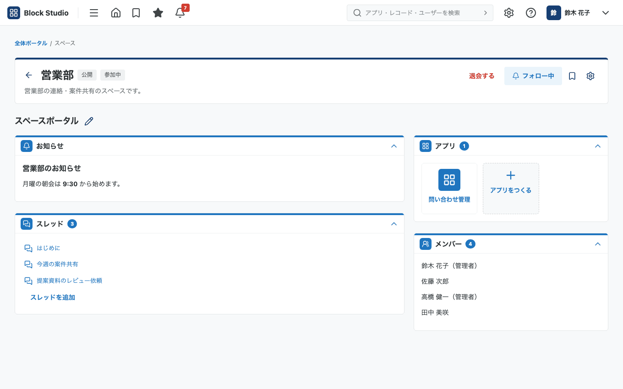Open the 提案資料のレビュー依頼 thread
This screenshot has width=623, height=389.
(69, 281)
